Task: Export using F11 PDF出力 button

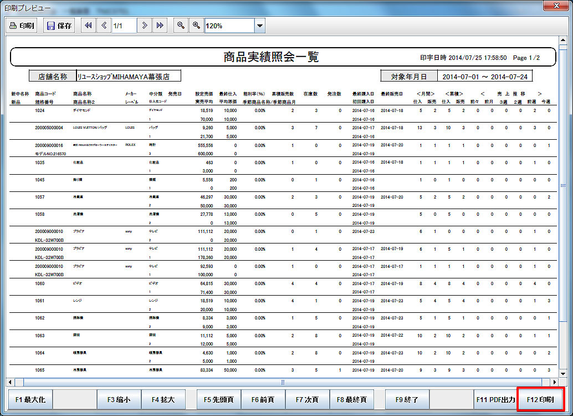Action: [x=495, y=399]
